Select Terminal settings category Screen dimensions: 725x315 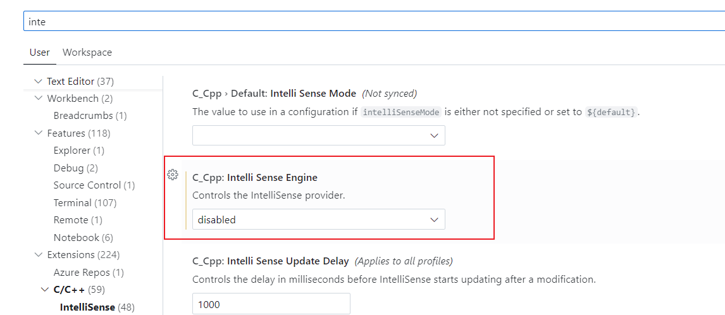click(85, 202)
